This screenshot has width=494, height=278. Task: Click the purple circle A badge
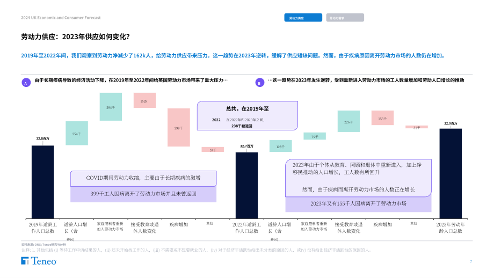pos(26,83)
